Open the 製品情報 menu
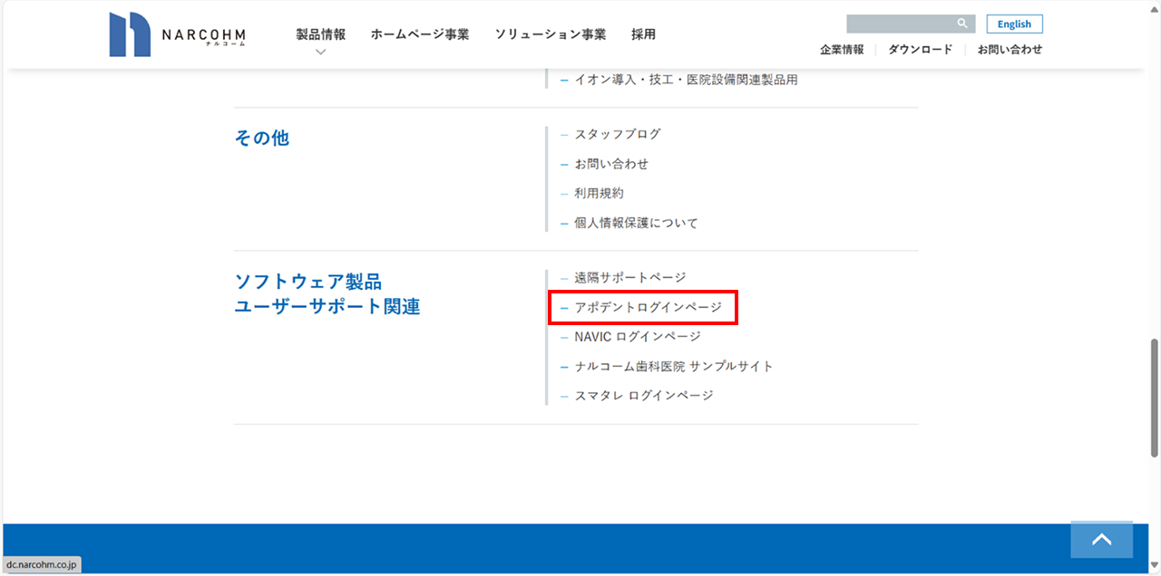Viewport: 1161px width, 576px height. click(320, 34)
